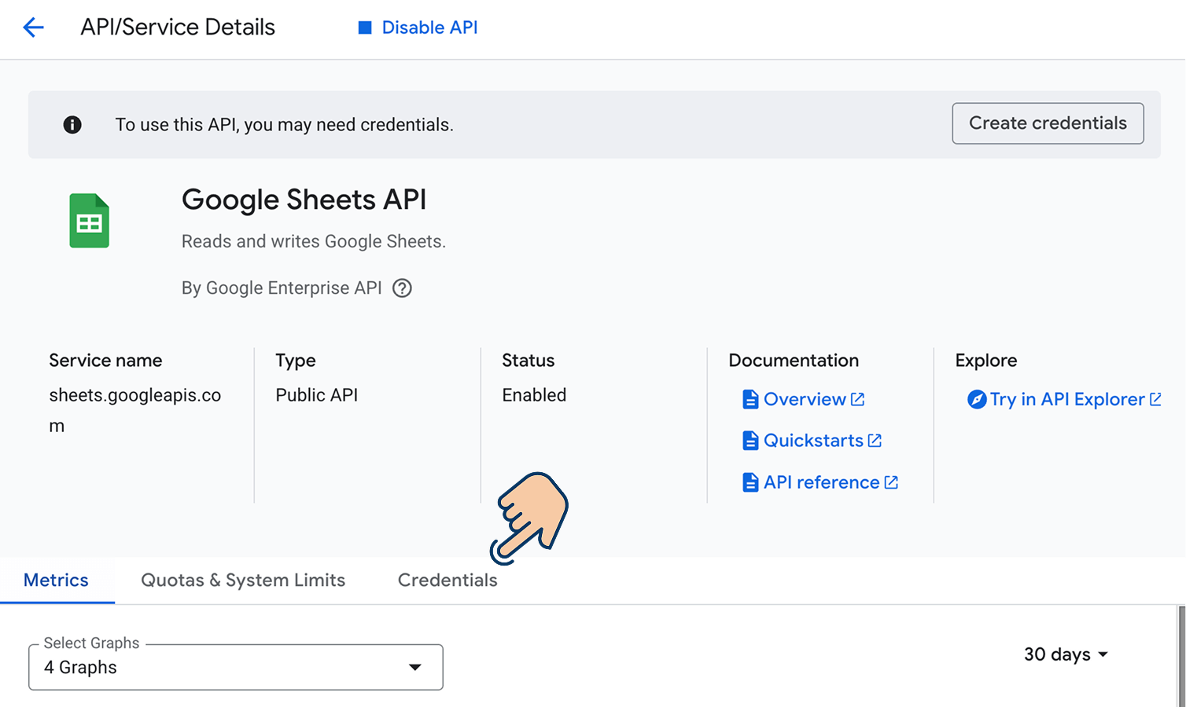Open the 30 days time range dropdown
Viewport: 1186px width, 707px height.
1066,654
